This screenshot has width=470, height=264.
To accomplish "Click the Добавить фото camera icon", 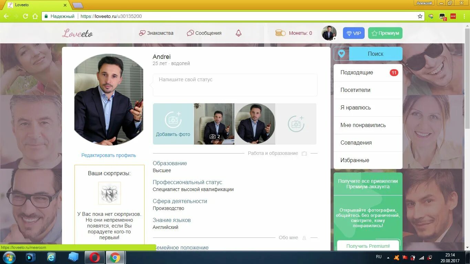I will (173, 119).
